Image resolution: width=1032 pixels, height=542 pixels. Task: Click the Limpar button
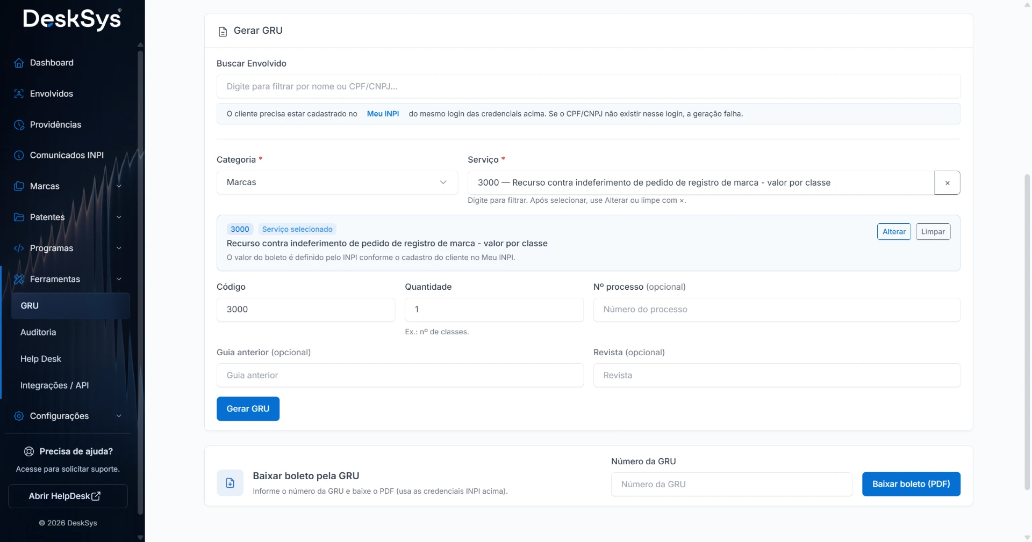point(933,232)
